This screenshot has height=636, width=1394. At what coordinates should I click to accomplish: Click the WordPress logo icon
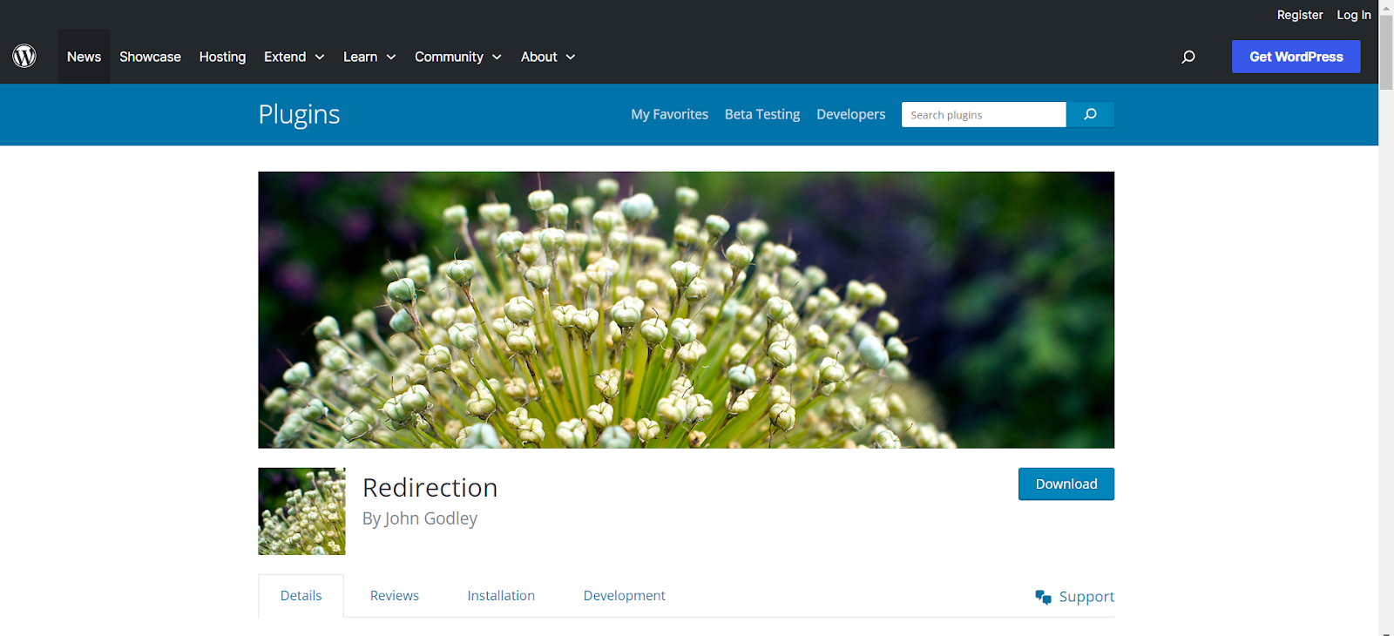pyautogui.click(x=24, y=56)
